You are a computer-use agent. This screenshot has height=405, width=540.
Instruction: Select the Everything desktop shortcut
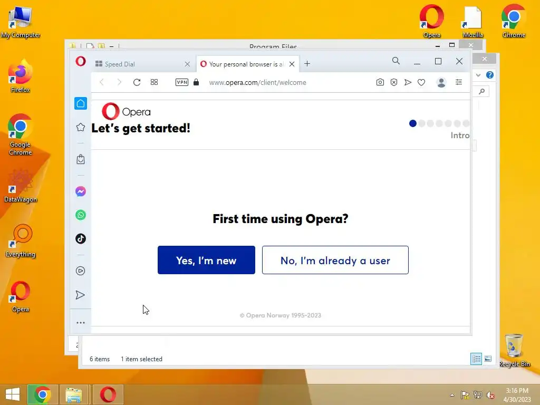(x=21, y=241)
